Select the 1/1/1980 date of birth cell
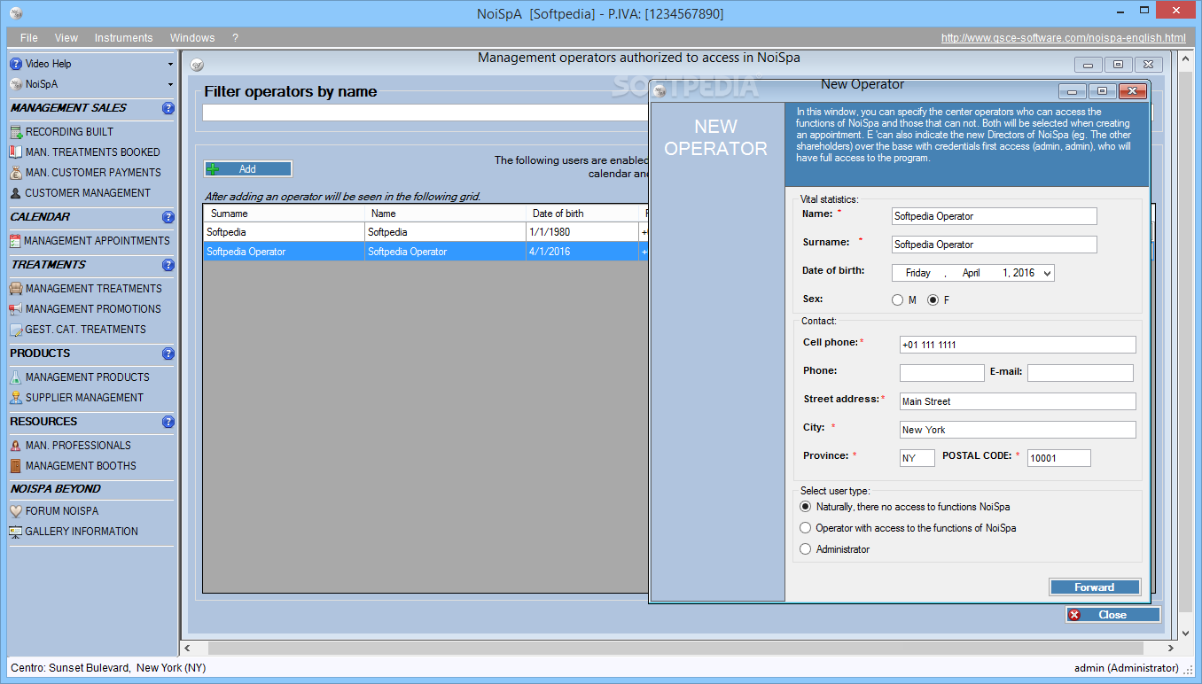1202x684 pixels. tap(581, 232)
